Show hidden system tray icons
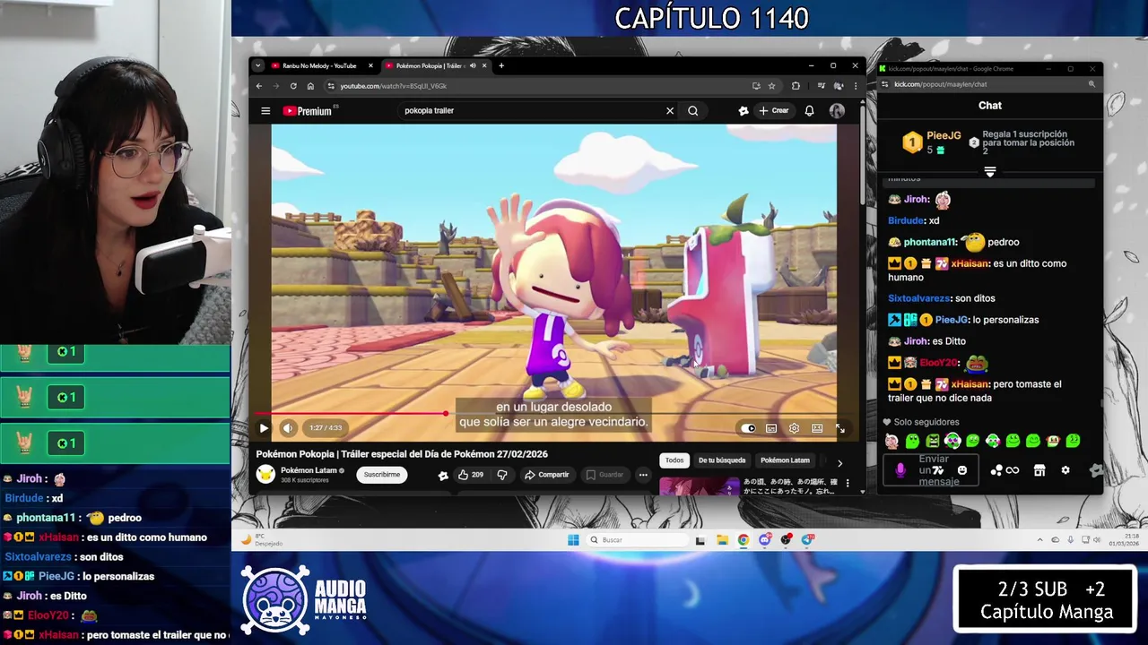This screenshot has height=645, width=1148. [x=1040, y=540]
